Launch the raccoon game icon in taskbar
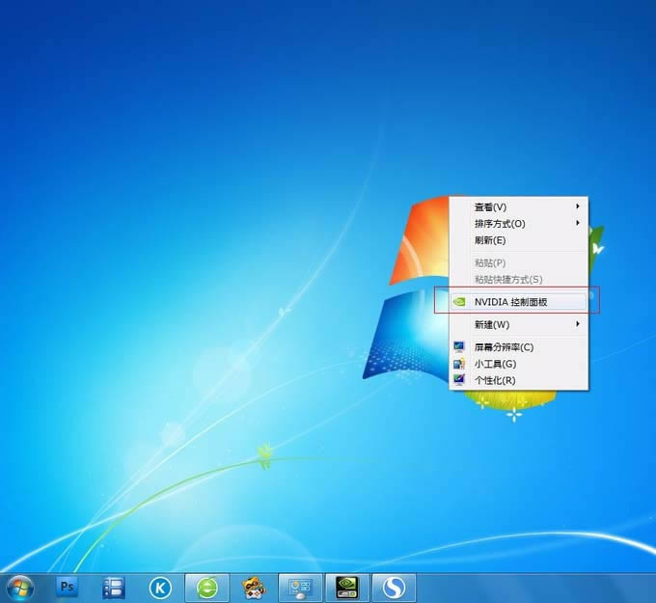Screen dimensions: 656x603 pyautogui.click(x=254, y=589)
